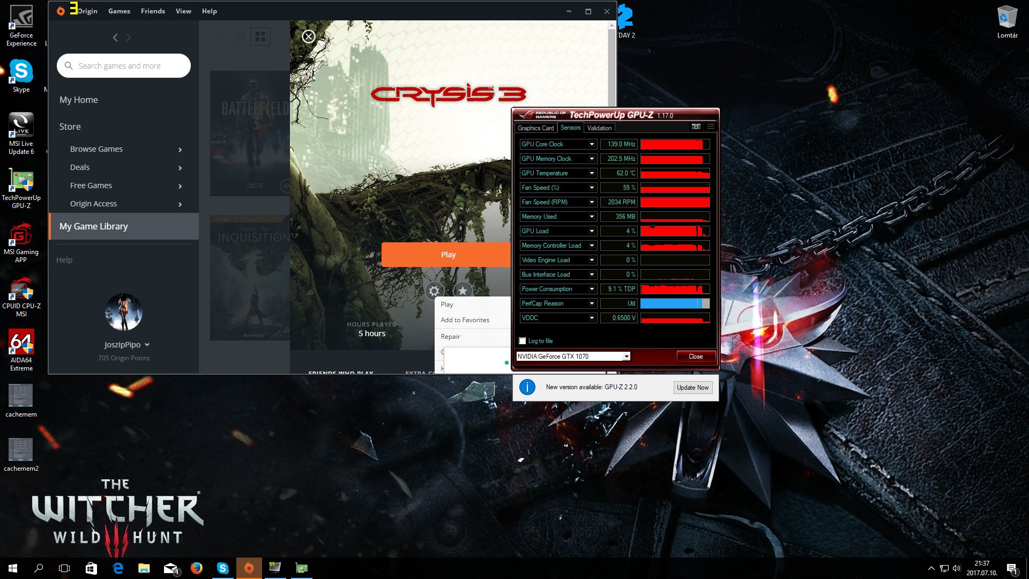Open Origin menu in menu bar
Screen dimensions: 1029x579
click(x=87, y=11)
